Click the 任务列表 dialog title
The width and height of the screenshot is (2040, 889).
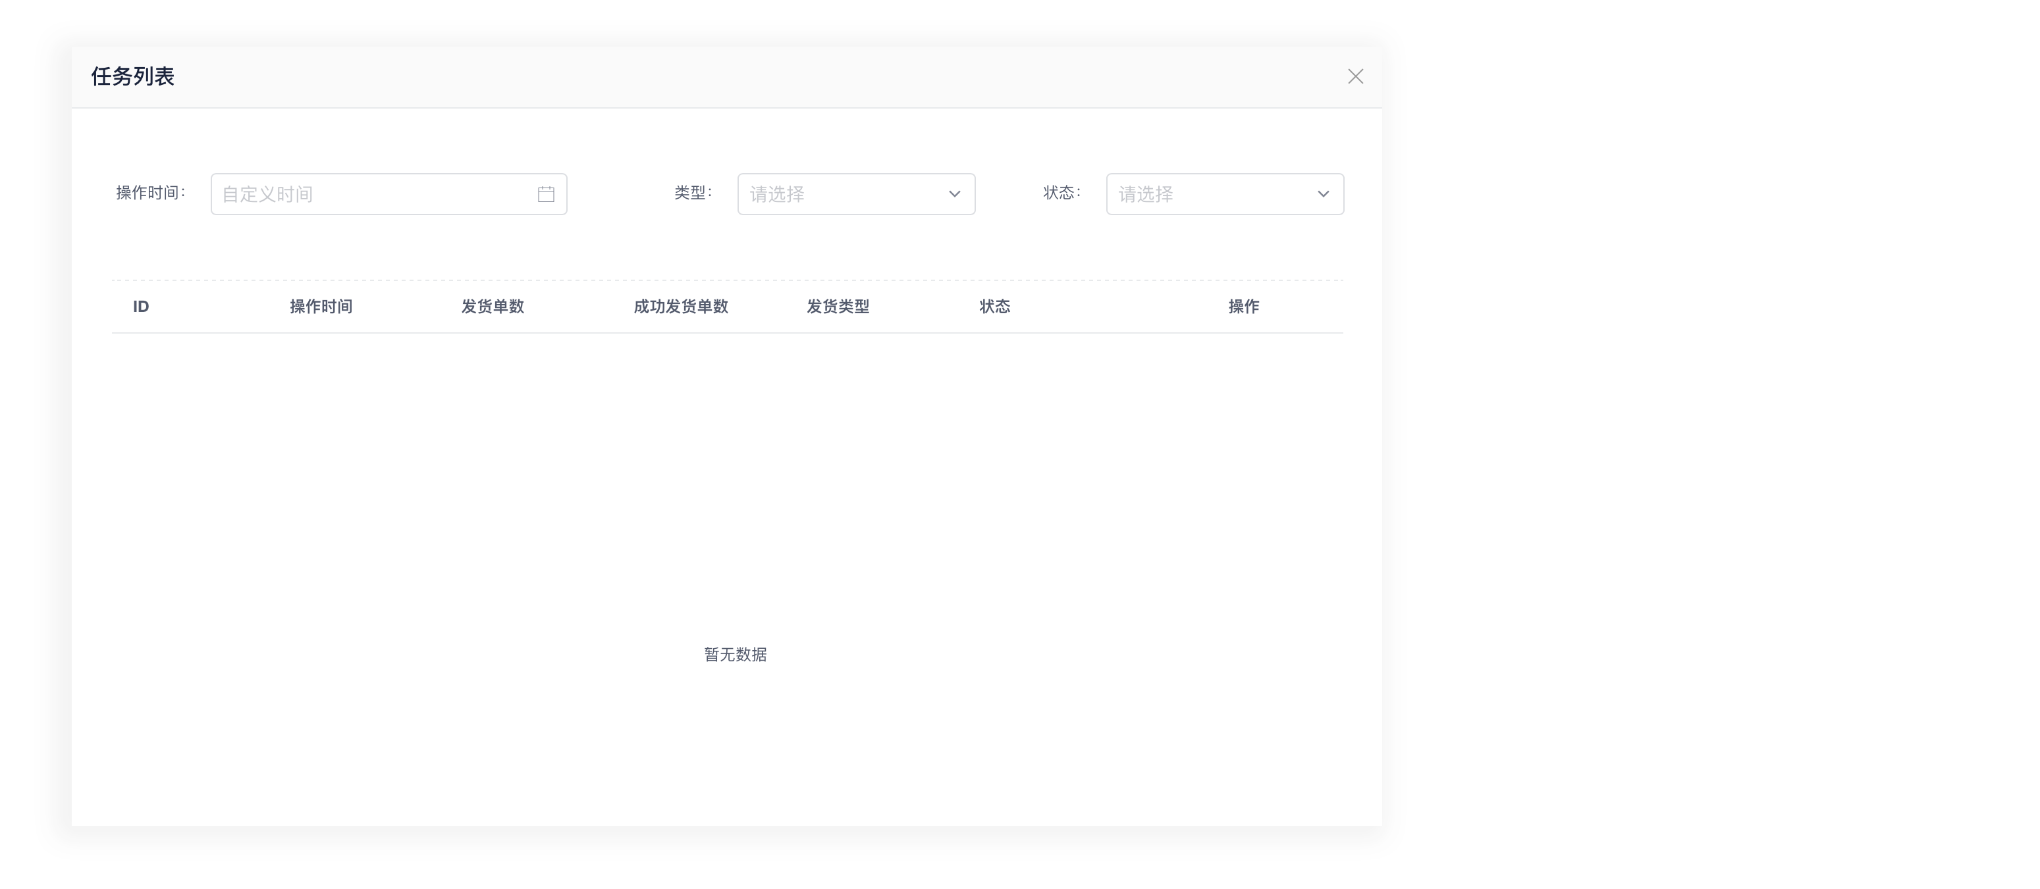(x=132, y=76)
